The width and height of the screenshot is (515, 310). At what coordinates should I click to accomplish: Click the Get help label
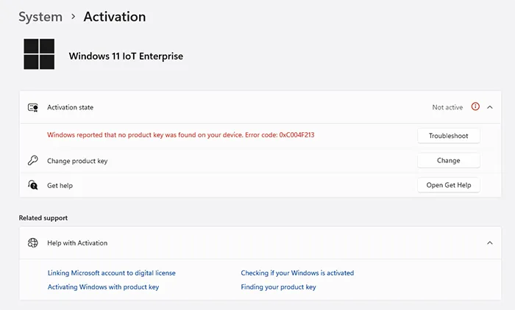60,185
